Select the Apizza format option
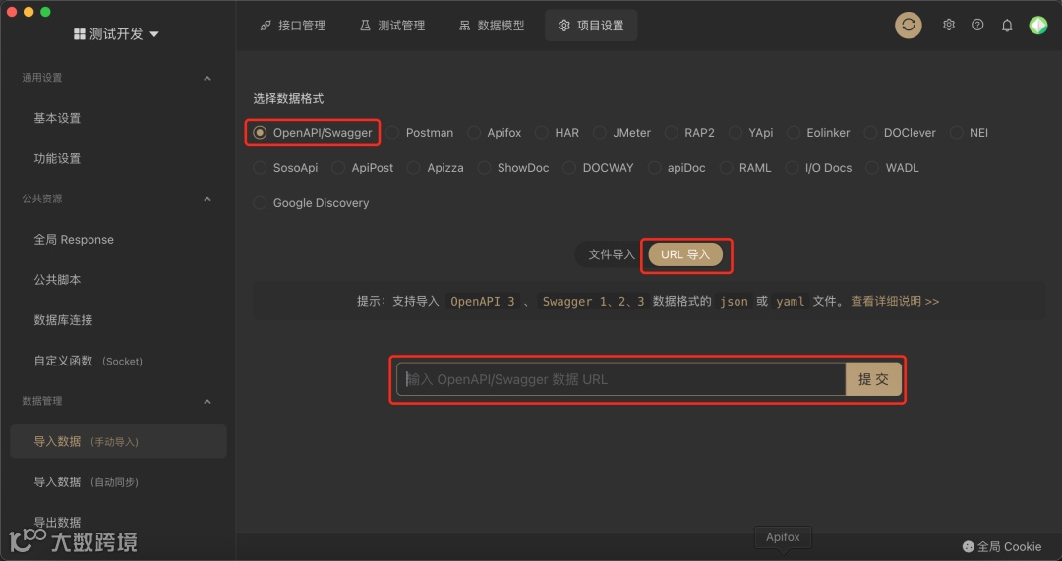The image size is (1062, 561). click(x=436, y=168)
